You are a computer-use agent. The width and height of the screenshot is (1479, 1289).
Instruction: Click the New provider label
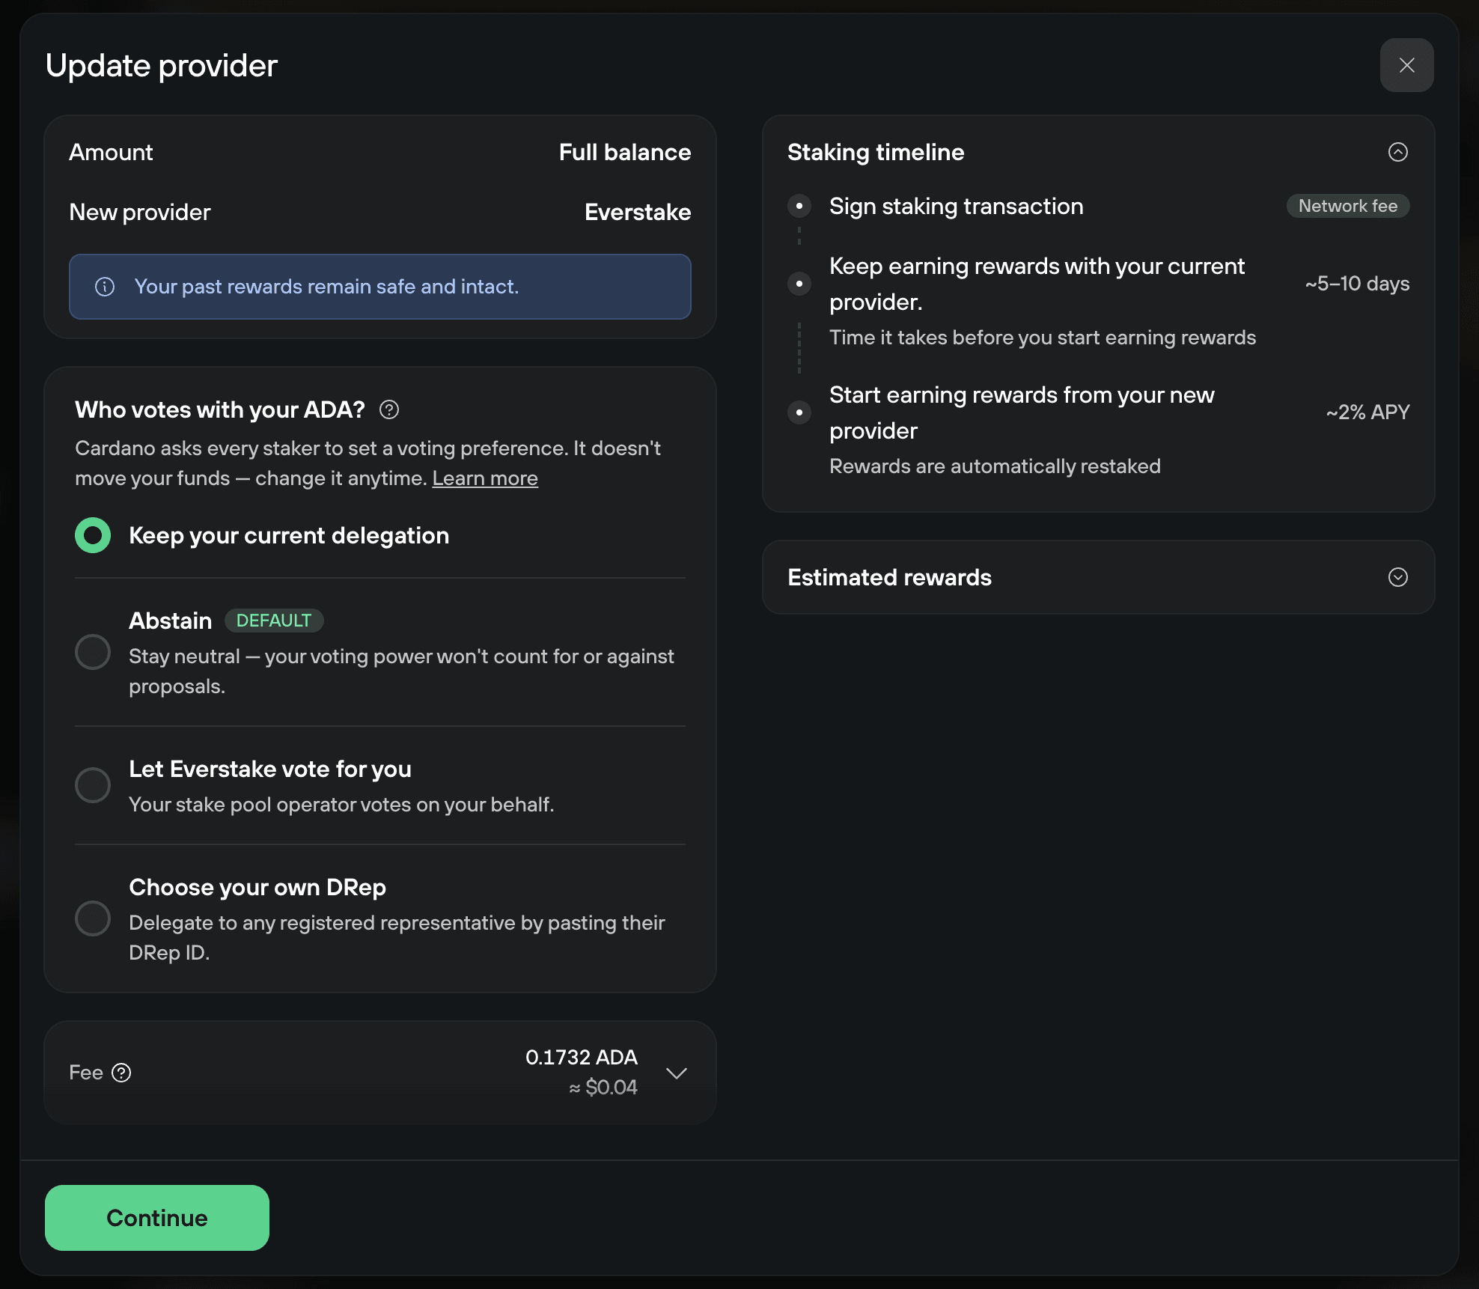pos(140,212)
